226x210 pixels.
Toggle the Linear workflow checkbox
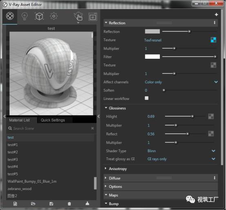click(146, 98)
